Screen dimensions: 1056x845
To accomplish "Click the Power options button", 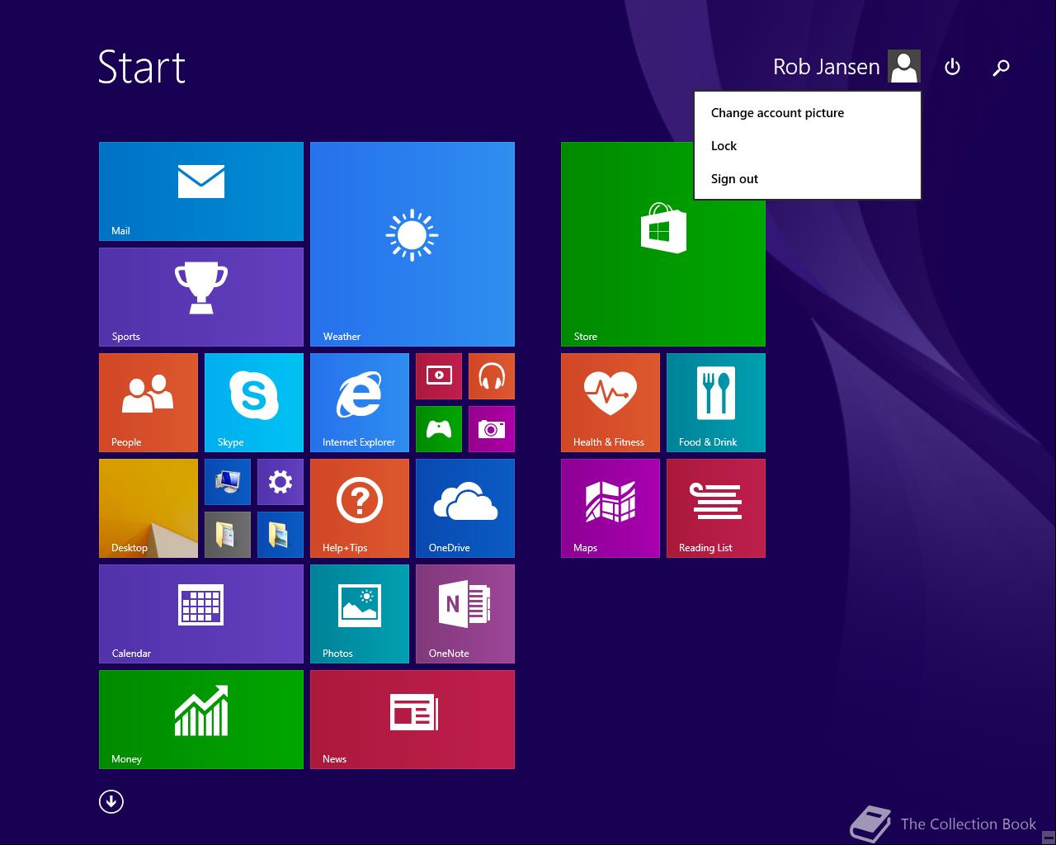I will (952, 67).
